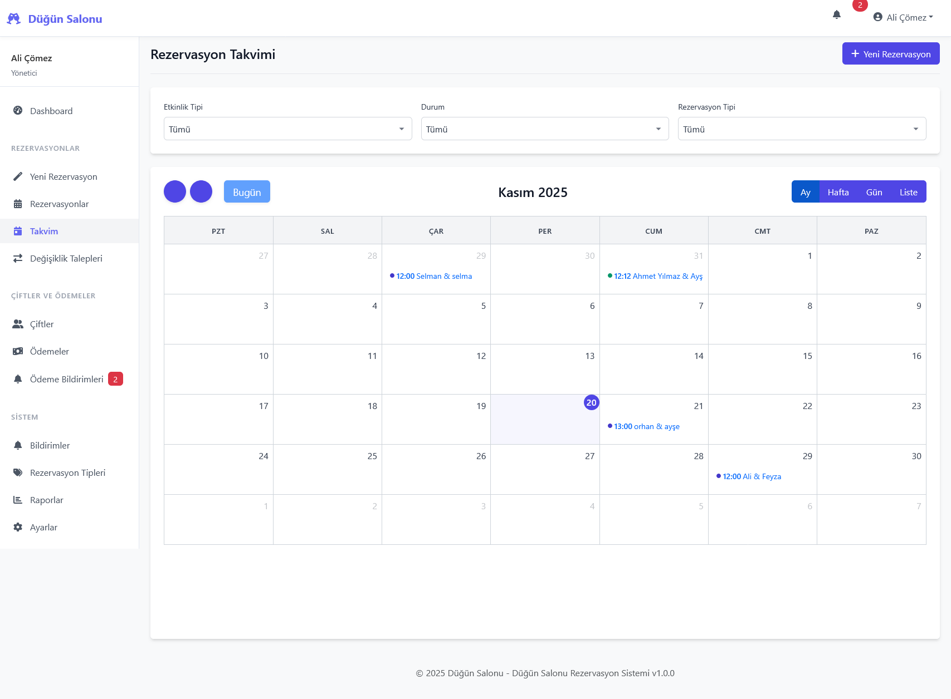Click the Raporlar chart icon
The image size is (951, 699).
[18, 500]
